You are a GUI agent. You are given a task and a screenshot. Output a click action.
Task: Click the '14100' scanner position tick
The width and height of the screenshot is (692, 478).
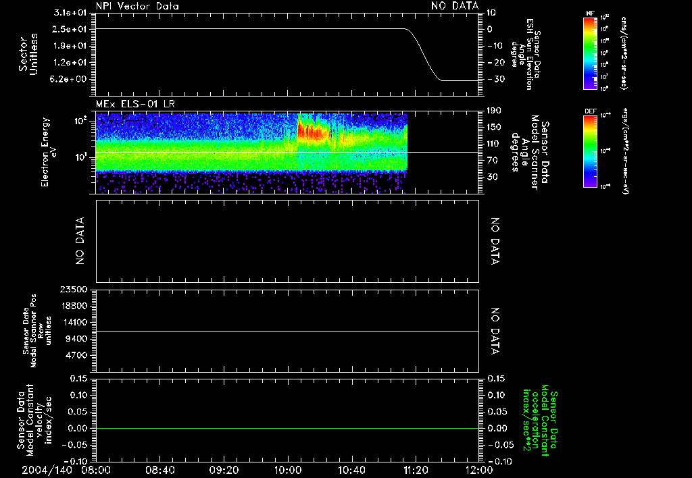[74, 322]
